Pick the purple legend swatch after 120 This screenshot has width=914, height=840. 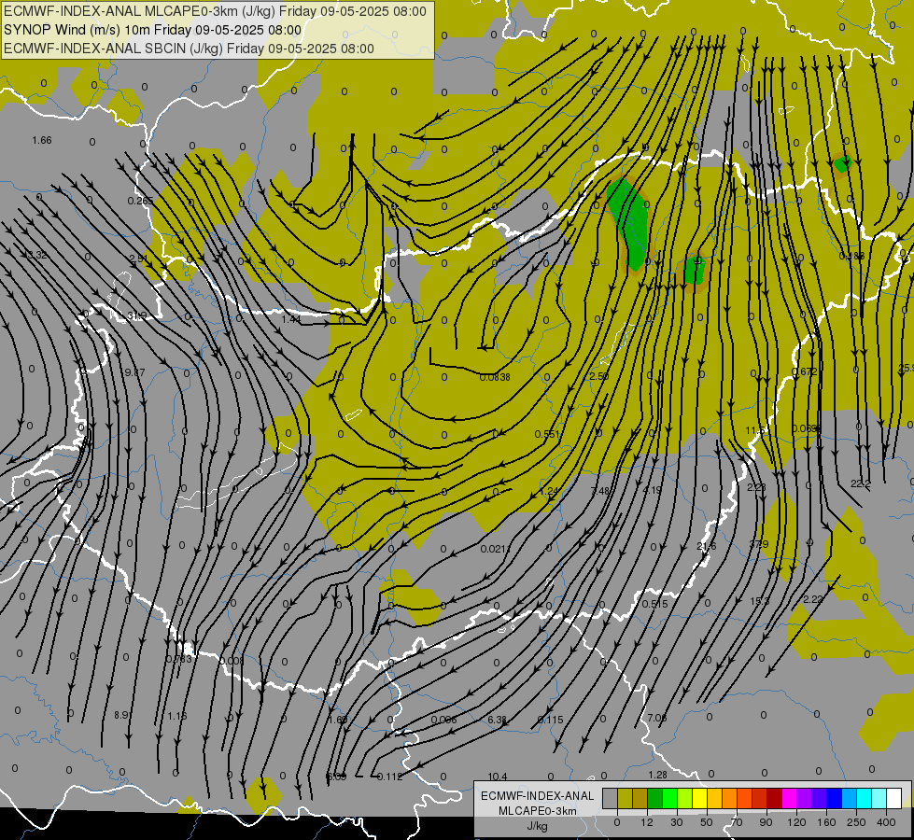click(805, 799)
